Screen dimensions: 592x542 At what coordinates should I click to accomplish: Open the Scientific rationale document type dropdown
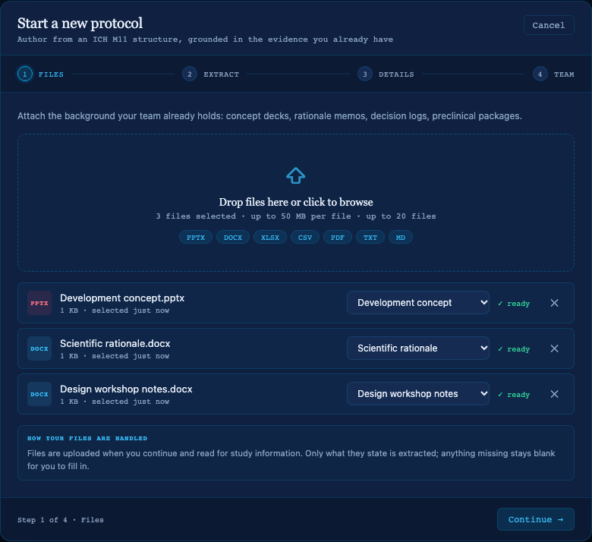click(x=418, y=348)
